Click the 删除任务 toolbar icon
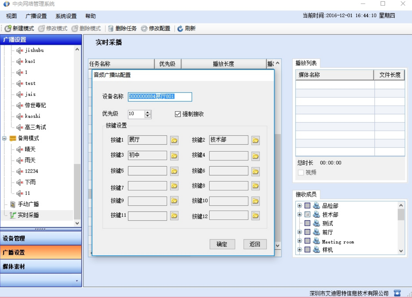412x298 pixels. click(110, 29)
